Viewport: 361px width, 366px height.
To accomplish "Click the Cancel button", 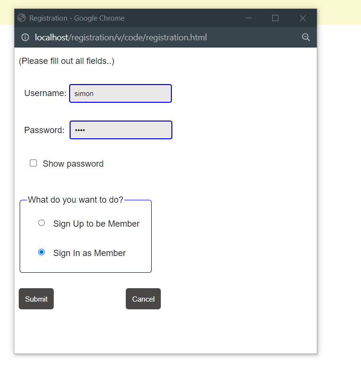I will (143, 299).
